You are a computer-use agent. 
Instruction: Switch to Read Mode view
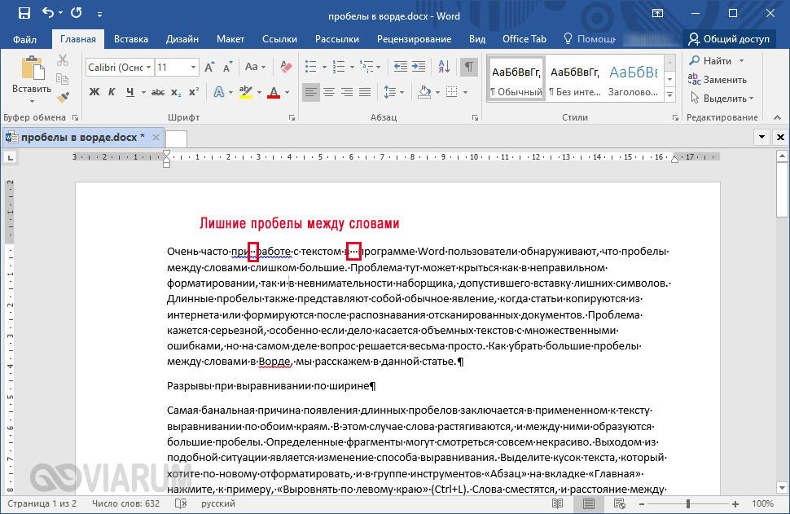click(x=557, y=503)
